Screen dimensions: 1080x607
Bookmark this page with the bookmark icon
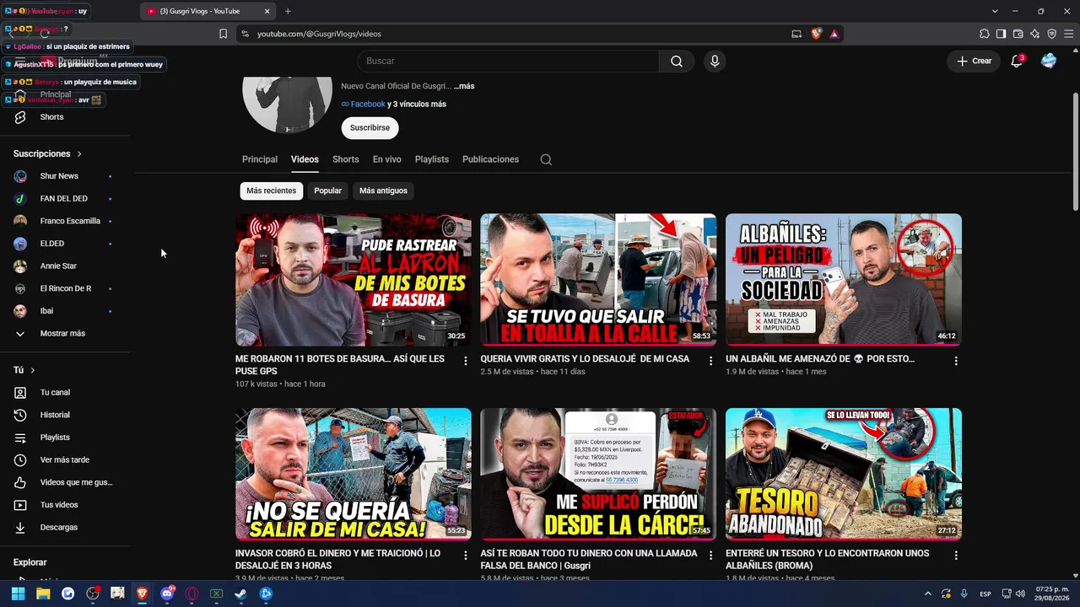click(x=223, y=34)
